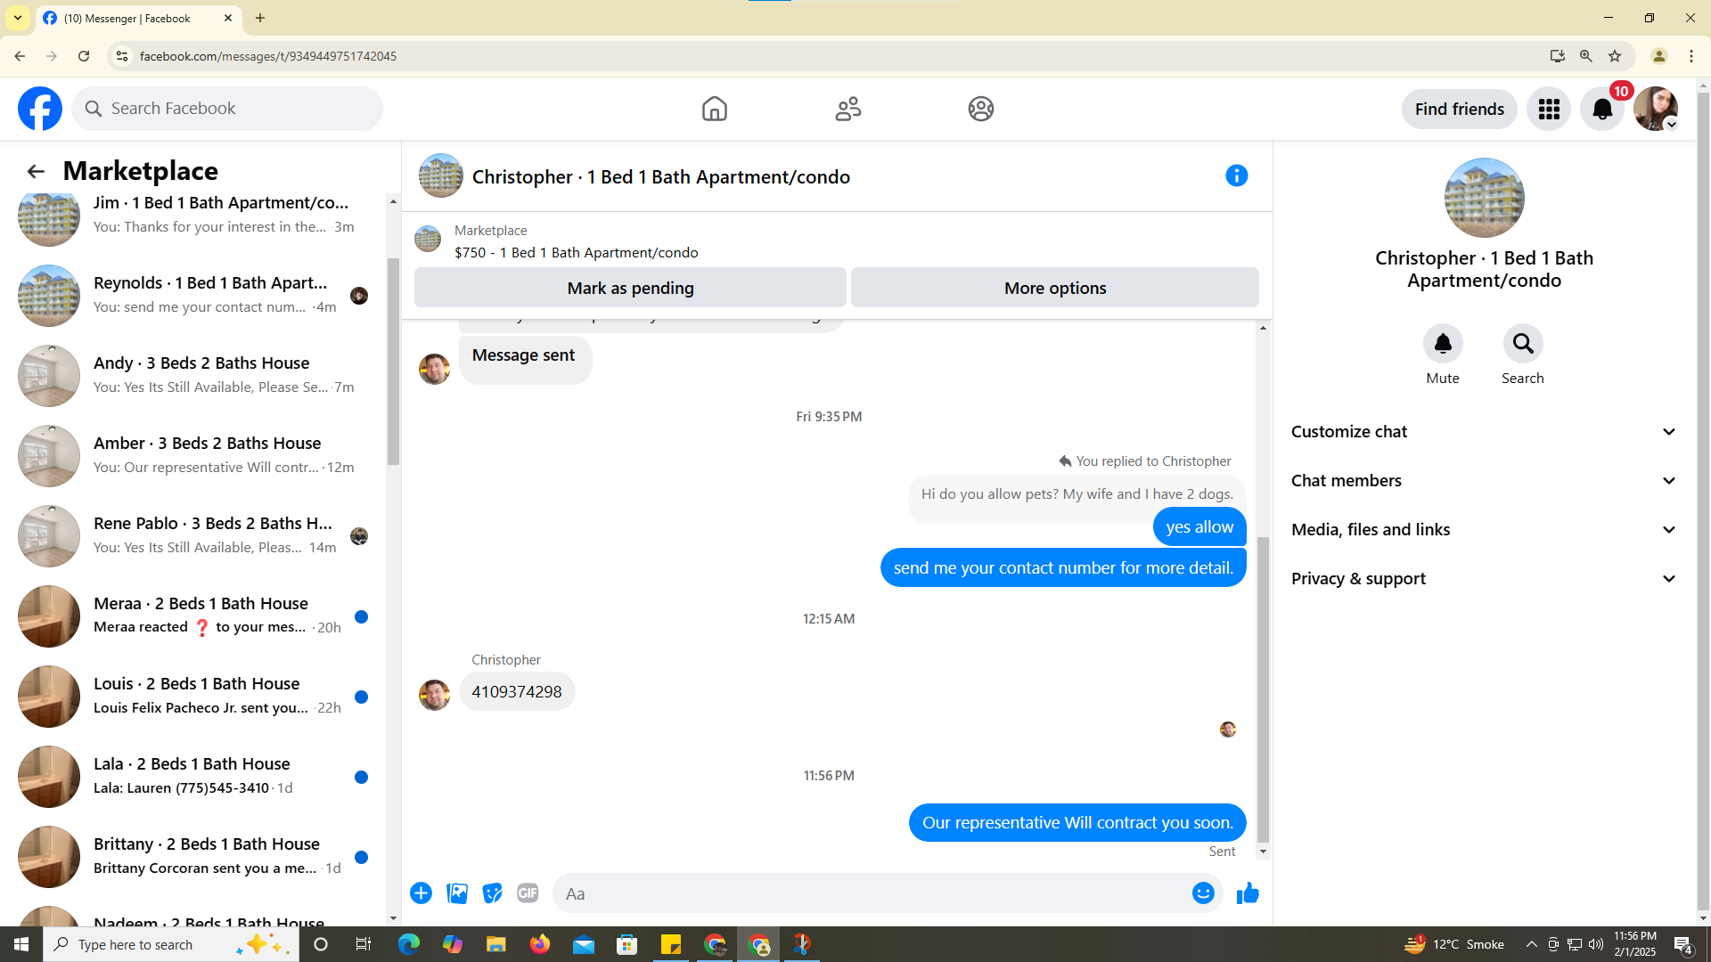Expand Privacy & support section
This screenshot has height=962, width=1711.
pos(1484,578)
